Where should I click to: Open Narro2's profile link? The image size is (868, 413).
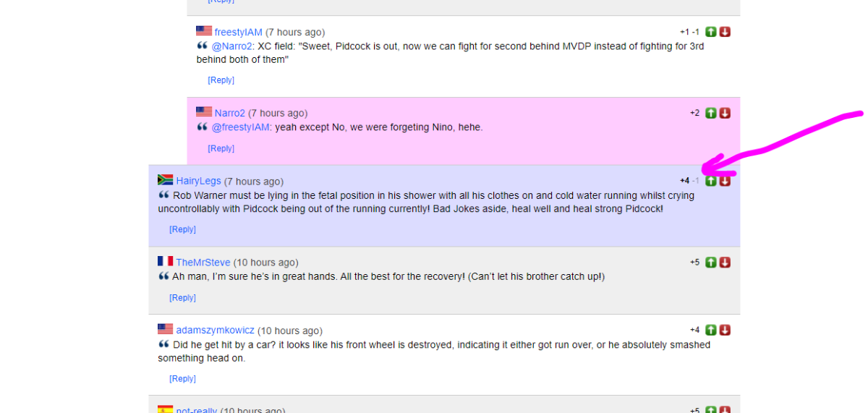point(229,113)
